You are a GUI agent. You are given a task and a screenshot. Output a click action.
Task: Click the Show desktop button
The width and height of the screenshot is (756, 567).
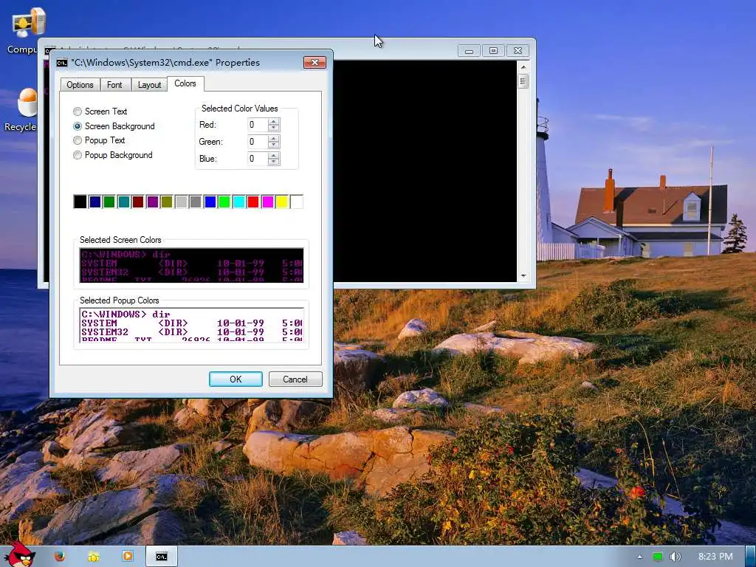point(751,557)
